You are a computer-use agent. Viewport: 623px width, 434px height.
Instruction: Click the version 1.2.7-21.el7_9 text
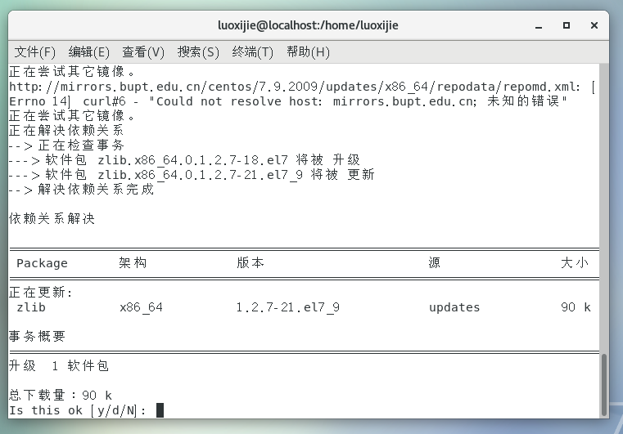[x=287, y=307]
